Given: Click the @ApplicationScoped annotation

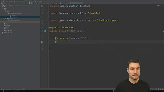Looking at the screenshot, I should coord(62,28).
